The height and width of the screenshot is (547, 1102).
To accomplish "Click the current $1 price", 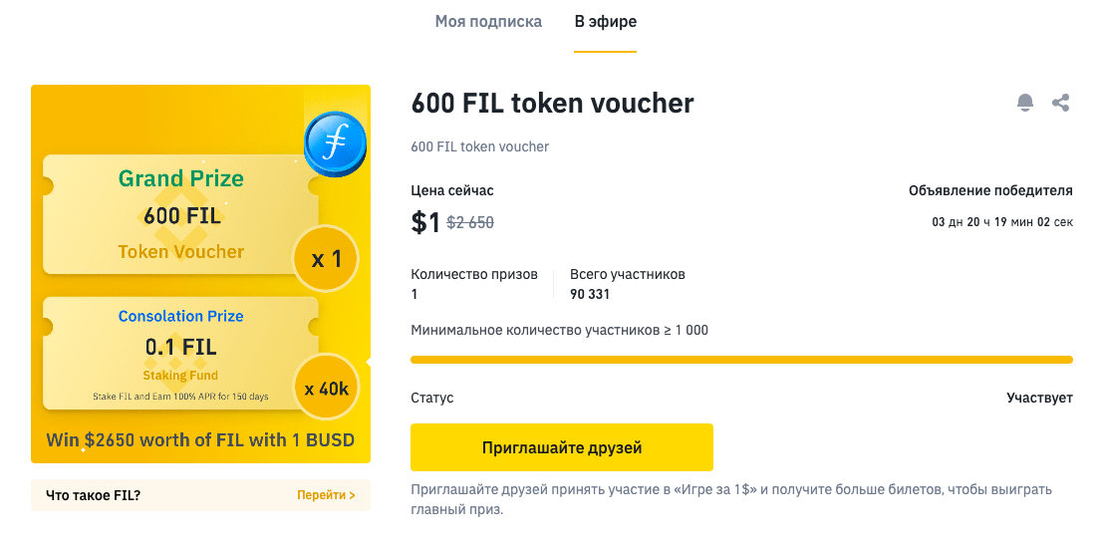I will pyautogui.click(x=425, y=222).
